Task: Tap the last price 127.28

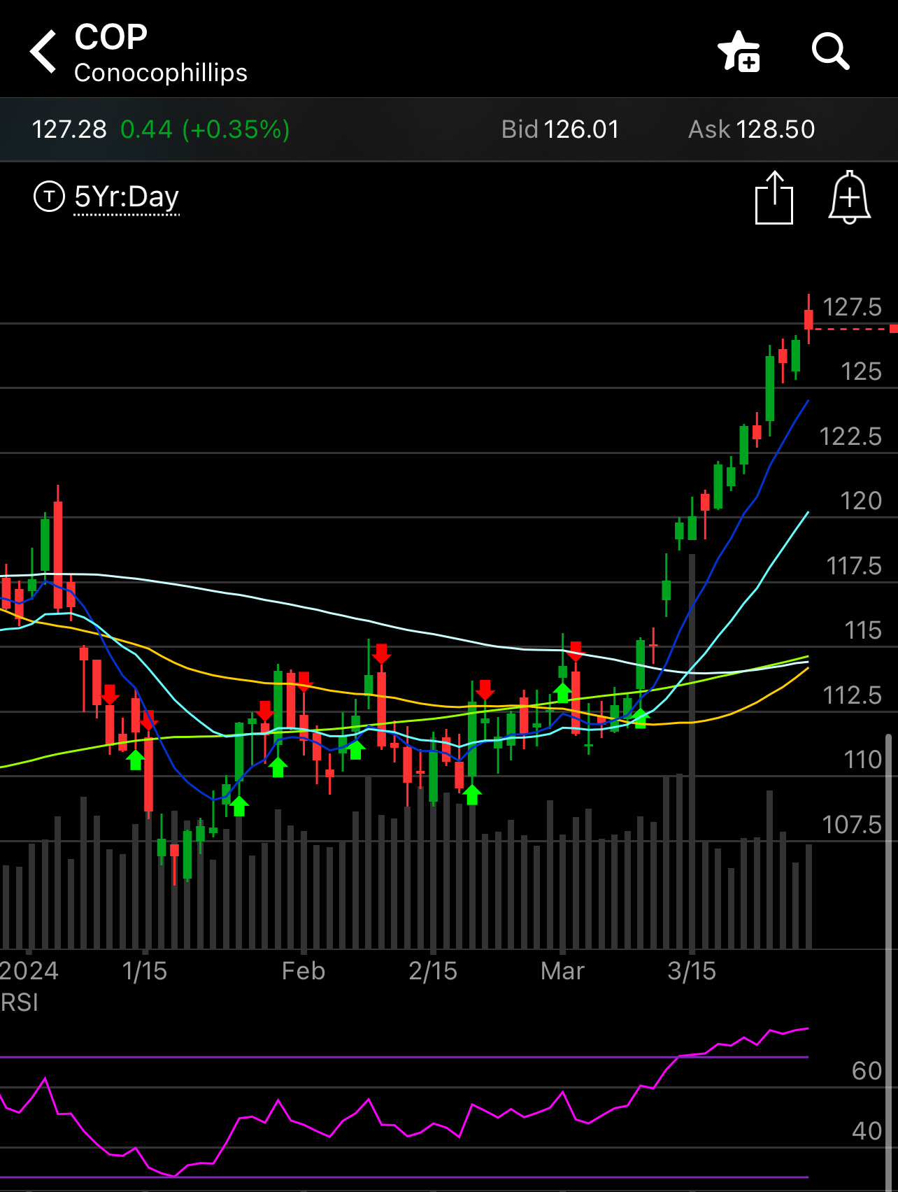Action: click(69, 129)
